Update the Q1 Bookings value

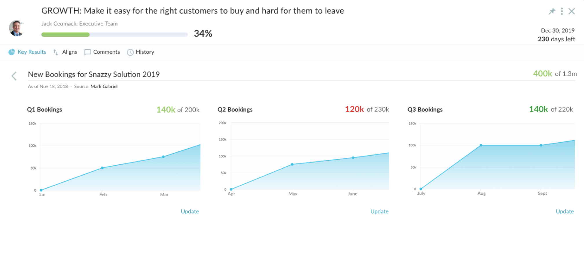[190, 211]
